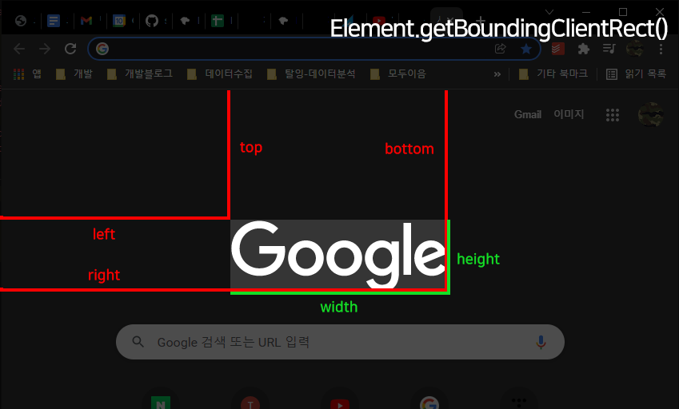Open the 이미지 link
The image size is (679, 409).
(569, 114)
